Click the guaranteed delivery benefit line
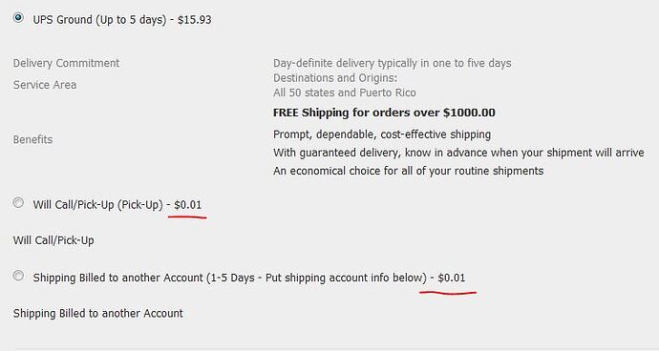The width and height of the screenshot is (659, 351). coord(458,153)
